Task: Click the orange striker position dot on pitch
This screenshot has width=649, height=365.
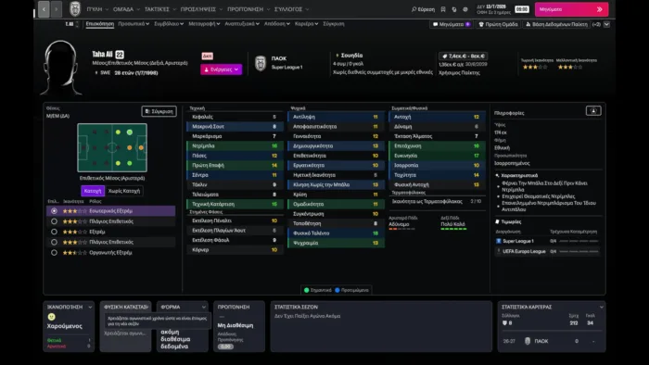Action: (141, 147)
